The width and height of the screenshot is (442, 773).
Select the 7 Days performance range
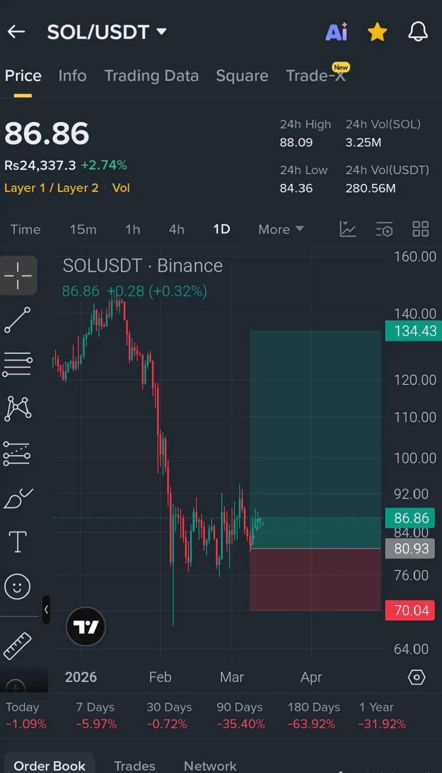tap(96, 716)
